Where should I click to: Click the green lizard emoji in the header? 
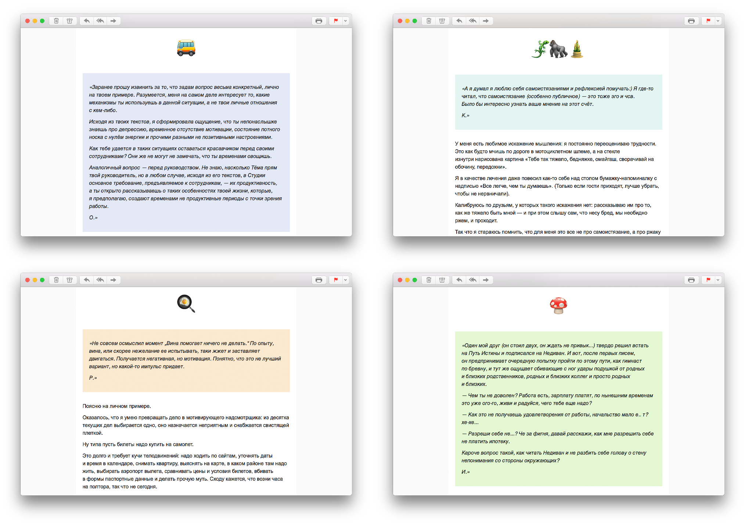coord(540,49)
